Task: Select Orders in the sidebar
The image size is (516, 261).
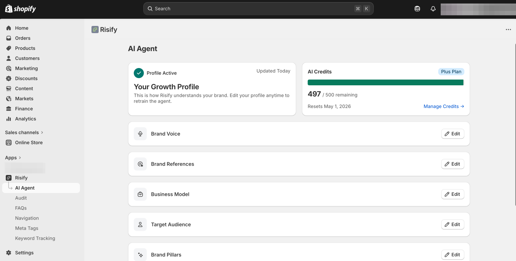Action: pyautogui.click(x=23, y=38)
